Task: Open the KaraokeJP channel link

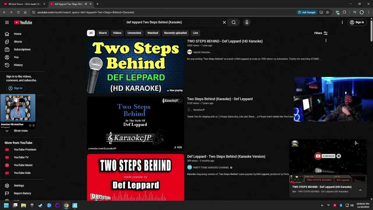Action: [x=199, y=110]
